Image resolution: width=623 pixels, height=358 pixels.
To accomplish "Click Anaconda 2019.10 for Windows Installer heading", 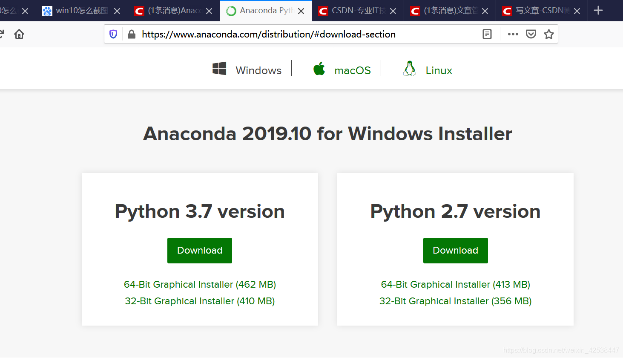I will pyautogui.click(x=327, y=134).
